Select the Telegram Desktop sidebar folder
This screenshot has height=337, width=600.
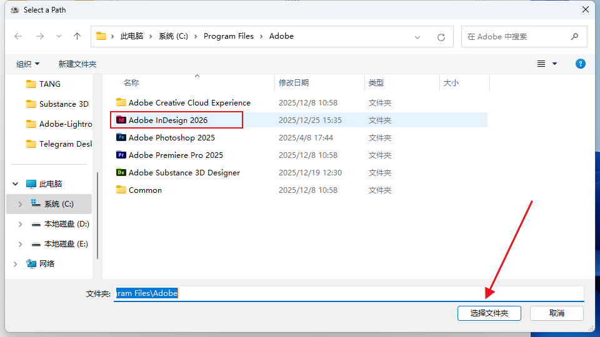pyautogui.click(x=58, y=144)
